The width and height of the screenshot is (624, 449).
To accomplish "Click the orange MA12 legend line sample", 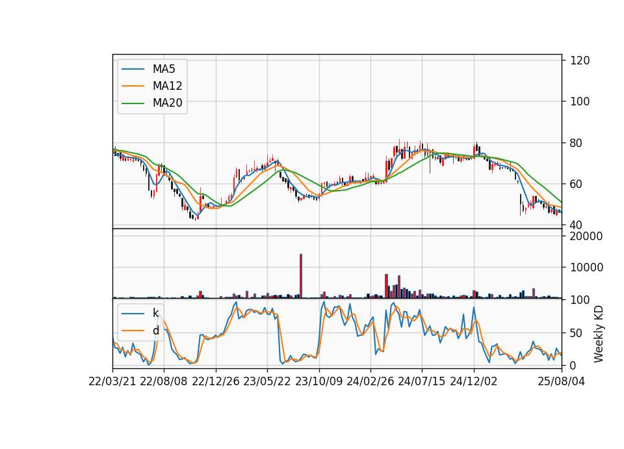I will pyautogui.click(x=133, y=86).
